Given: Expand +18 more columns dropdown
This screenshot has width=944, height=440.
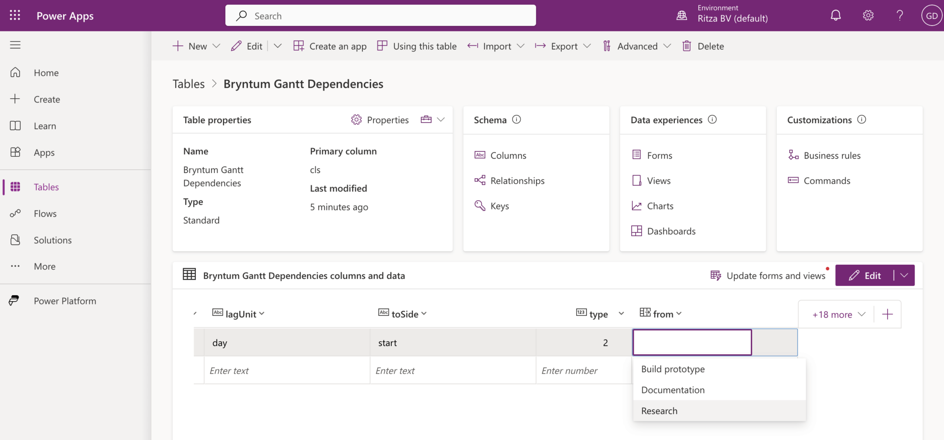Looking at the screenshot, I should (838, 315).
